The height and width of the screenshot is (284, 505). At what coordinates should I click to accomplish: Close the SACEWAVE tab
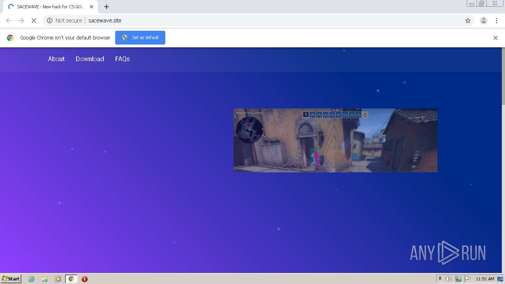92,7
